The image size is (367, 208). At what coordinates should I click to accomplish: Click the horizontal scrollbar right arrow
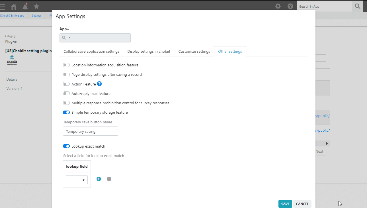327,143
